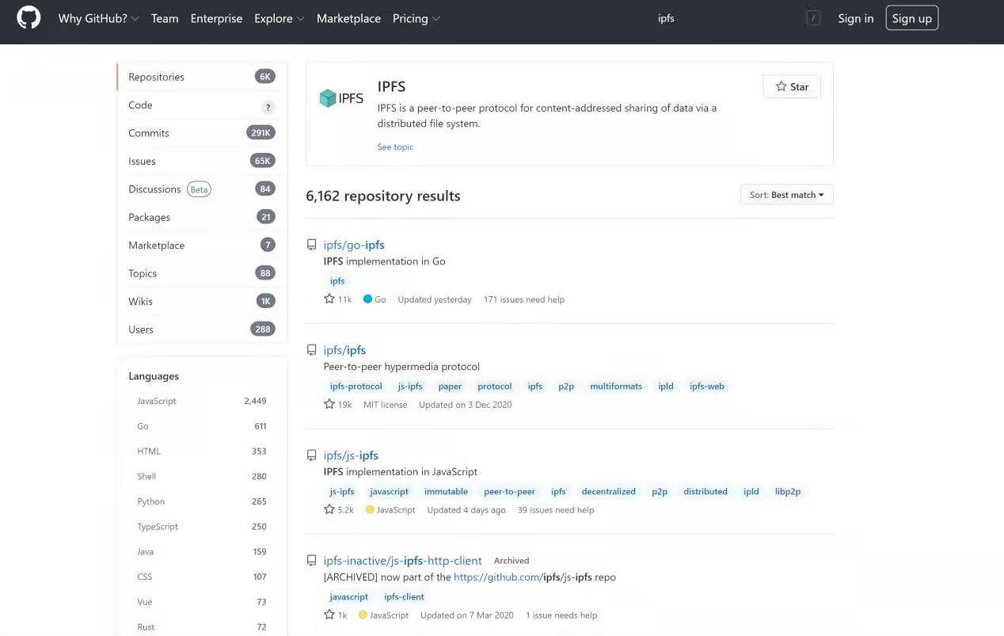The height and width of the screenshot is (636, 1004).
Task: Click the Beta badge next to Discussions
Action: pos(199,189)
